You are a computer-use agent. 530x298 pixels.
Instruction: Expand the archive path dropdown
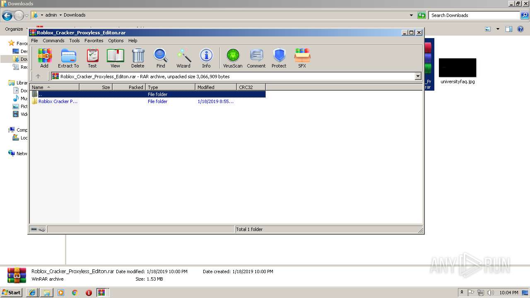[418, 76]
